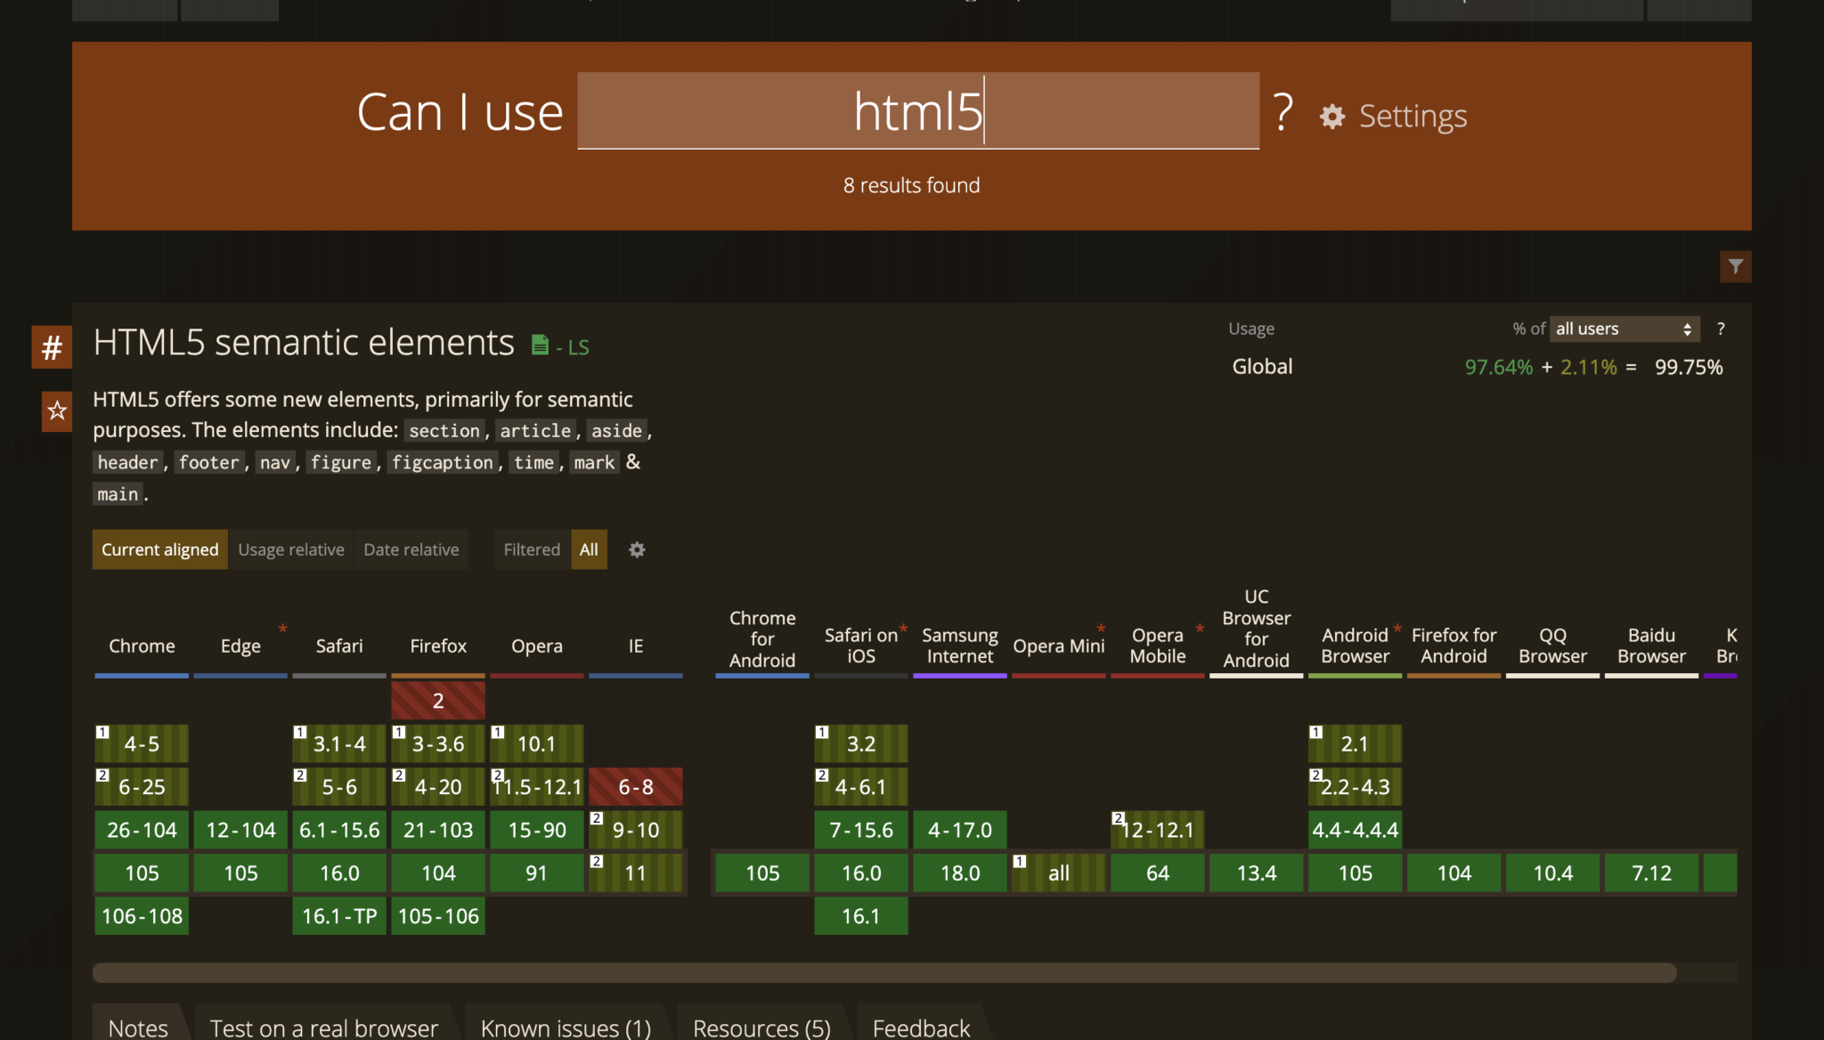The width and height of the screenshot is (1824, 1040).
Task: Open the 'all users' percentage dropdown
Action: (1624, 329)
